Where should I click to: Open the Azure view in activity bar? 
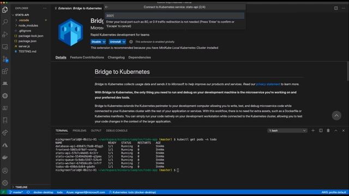click(5, 145)
